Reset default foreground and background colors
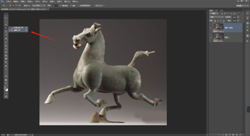Image resolution: width=250 pixels, height=136 pixels. pyautogui.click(x=5, y=86)
